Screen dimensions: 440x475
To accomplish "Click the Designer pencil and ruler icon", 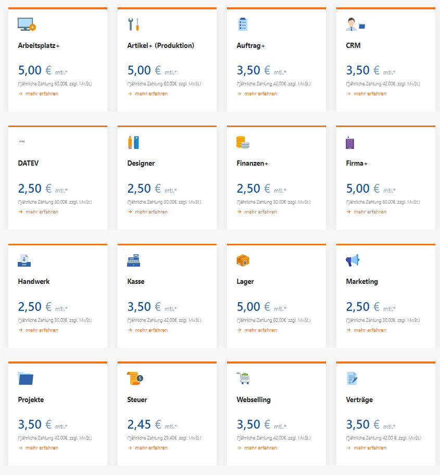I will 133,142.
